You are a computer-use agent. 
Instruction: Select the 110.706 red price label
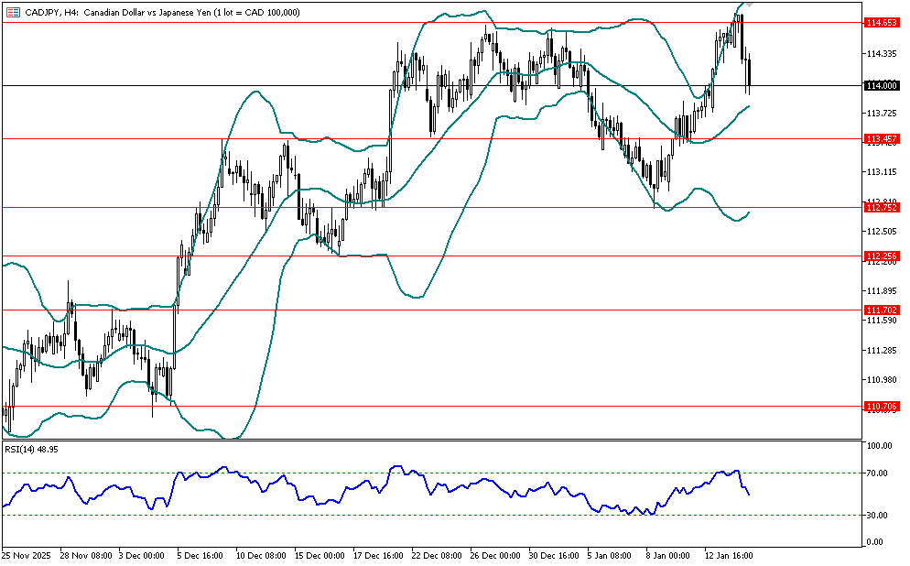(x=881, y=406)
